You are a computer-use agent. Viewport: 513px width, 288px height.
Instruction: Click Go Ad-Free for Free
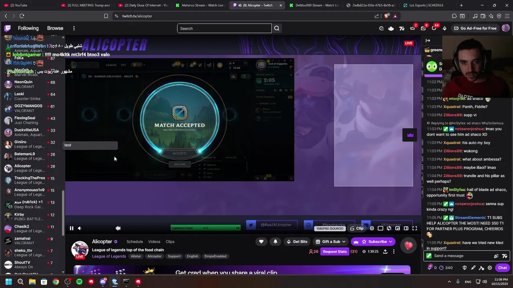(475, 28)
